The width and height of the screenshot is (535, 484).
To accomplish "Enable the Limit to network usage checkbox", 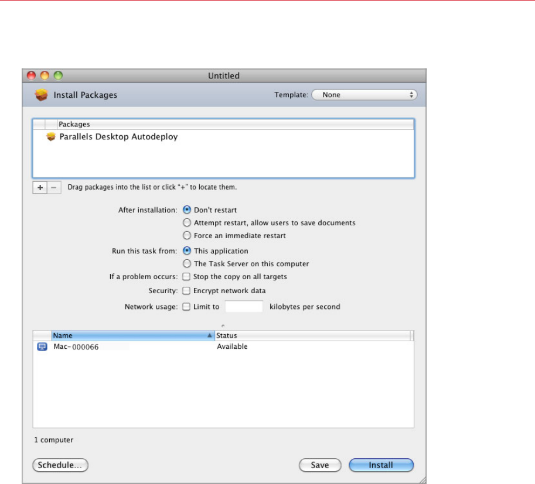I will coord(186,307).
